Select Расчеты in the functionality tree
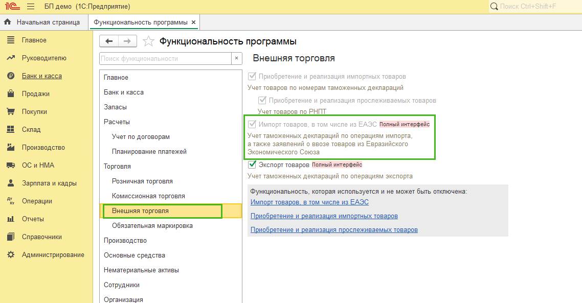The height and width of the screenshot is (303, 582). pyautogui.click(x=116, y=122)
